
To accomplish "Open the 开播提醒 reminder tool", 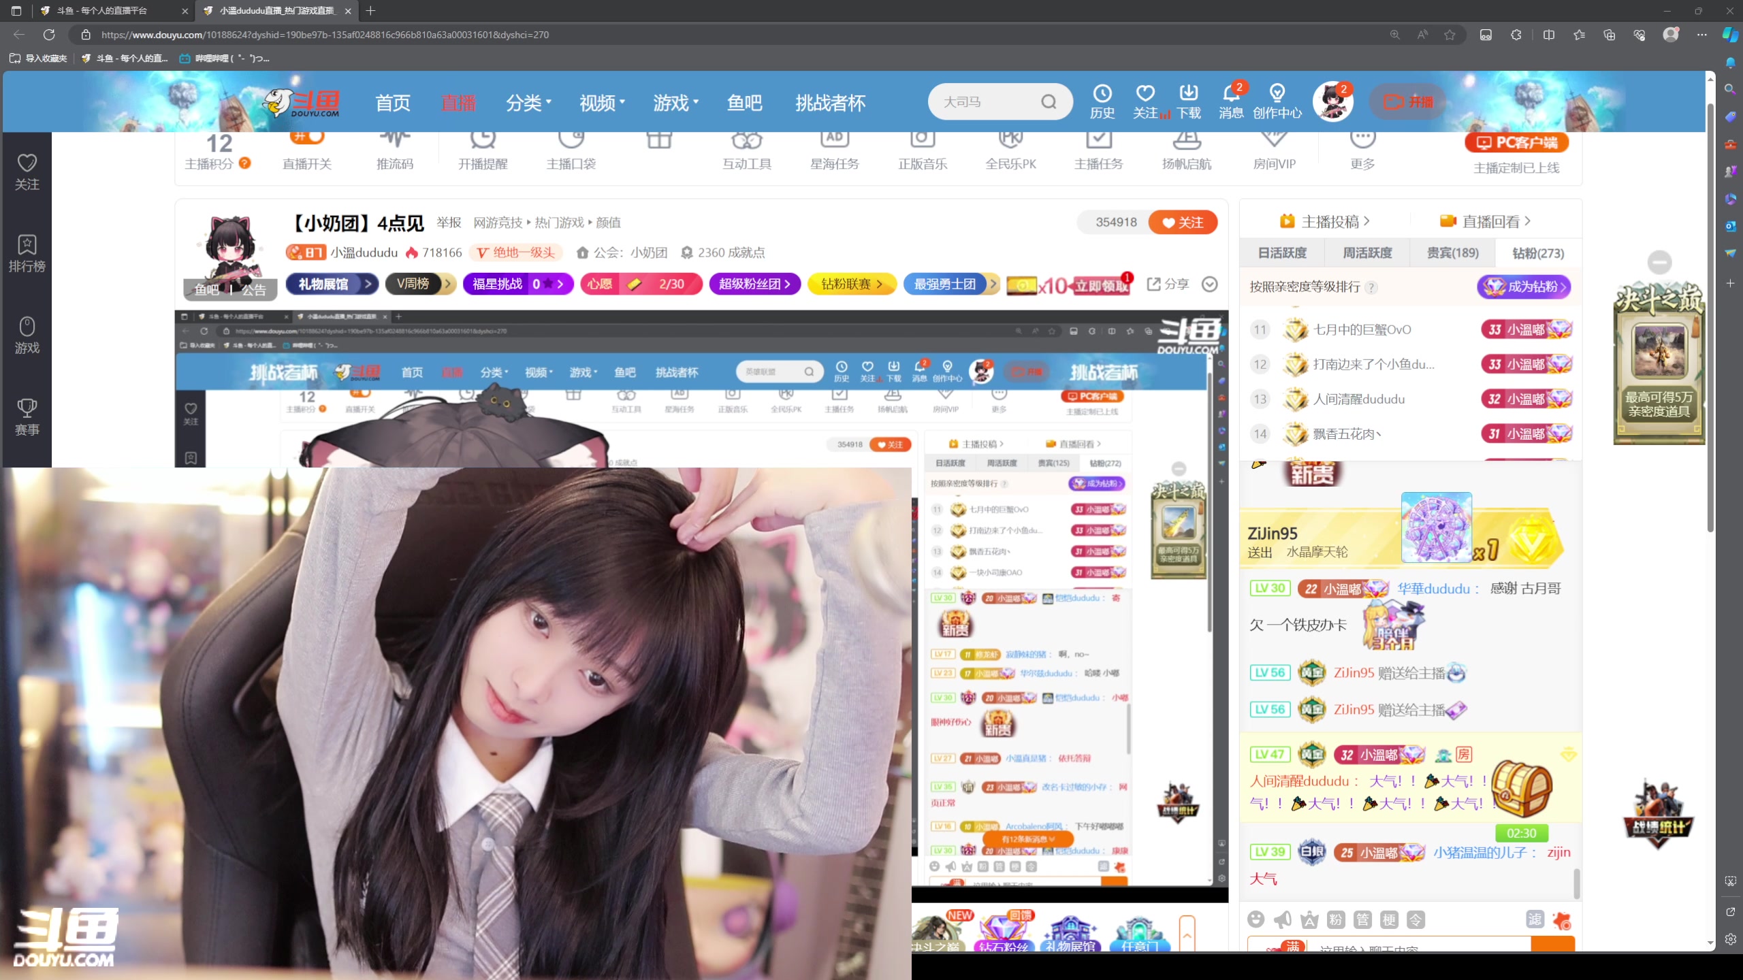I will click(x=483, y=152).
